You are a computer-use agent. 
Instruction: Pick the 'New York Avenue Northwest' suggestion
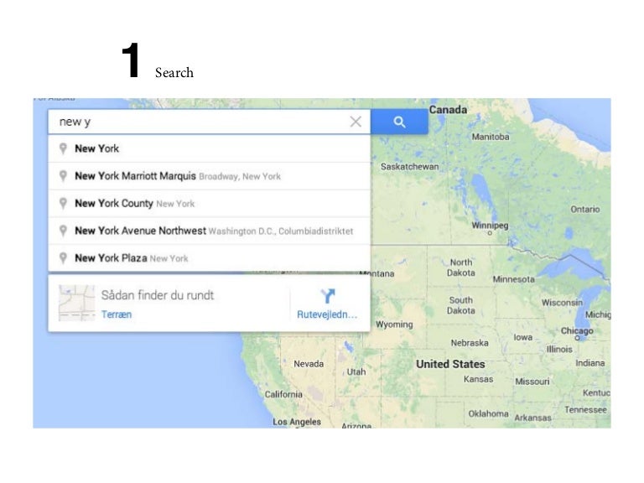pos(140,231)
